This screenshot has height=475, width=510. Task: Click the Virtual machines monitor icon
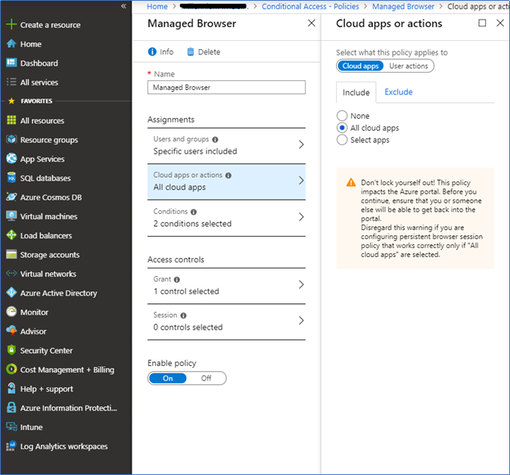[x=11, y=216]
